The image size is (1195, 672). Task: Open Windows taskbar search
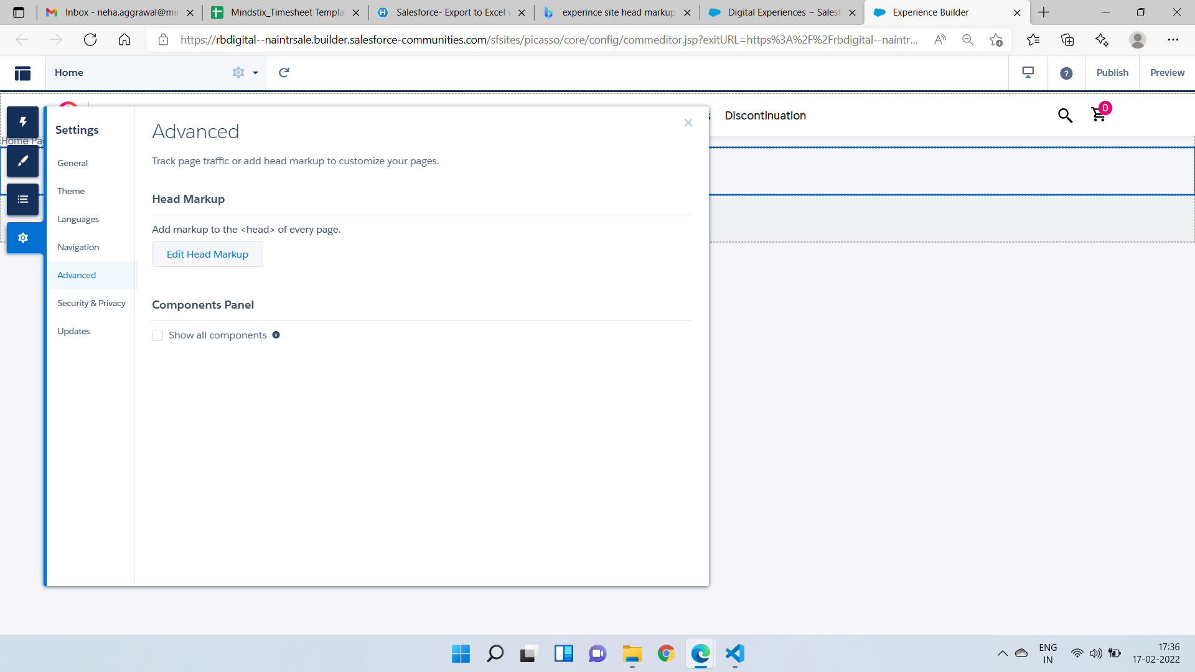coord(495,653)
